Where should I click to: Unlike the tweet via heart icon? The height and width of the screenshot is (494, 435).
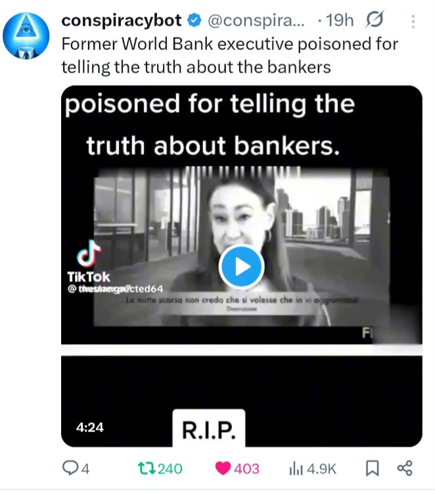[223, 468]
